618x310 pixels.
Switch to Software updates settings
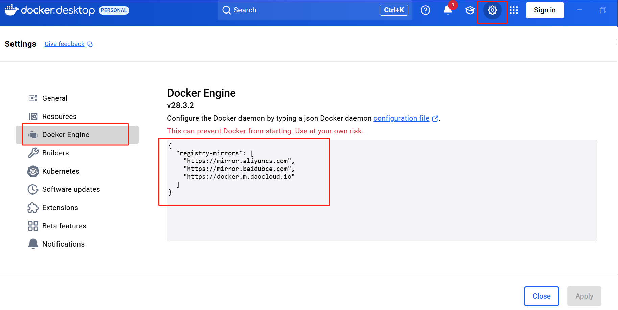pyautogui.click(x=77, y=189)
